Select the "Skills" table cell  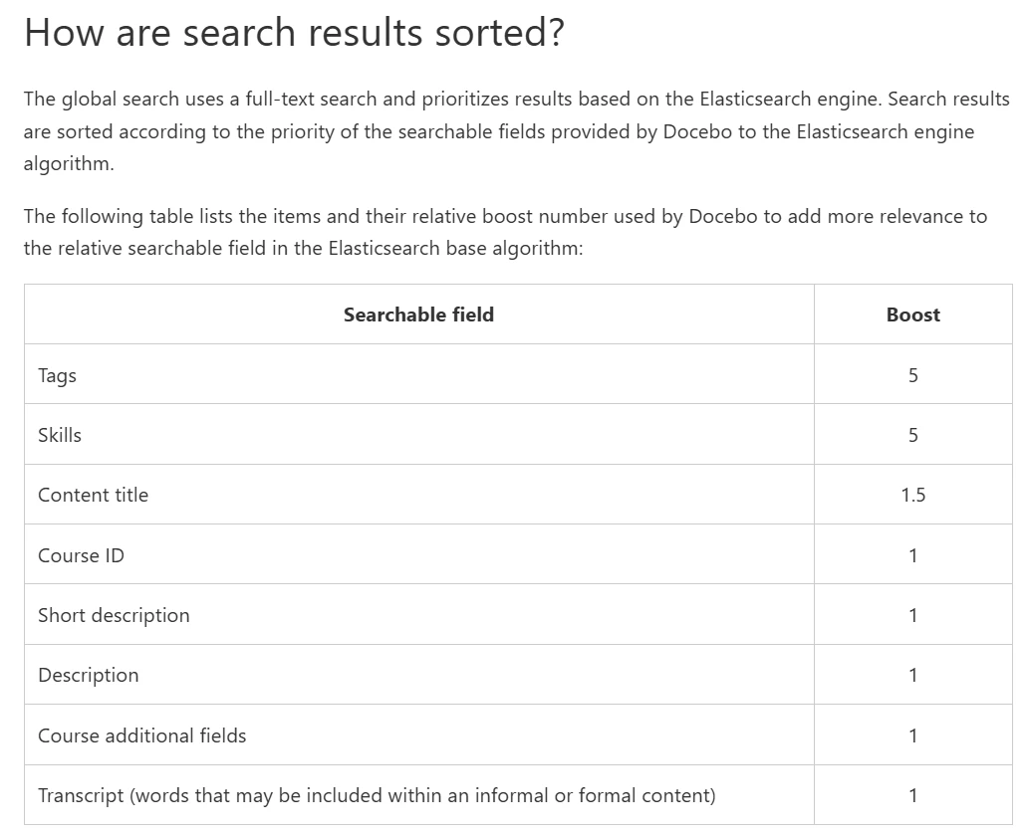(x=60, y=435)
